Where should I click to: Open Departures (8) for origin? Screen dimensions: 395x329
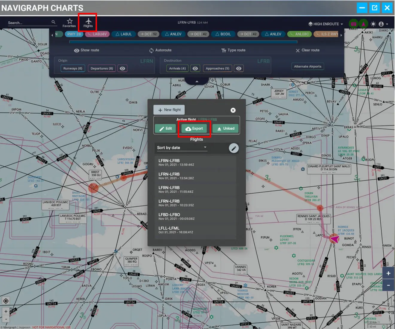102,68
